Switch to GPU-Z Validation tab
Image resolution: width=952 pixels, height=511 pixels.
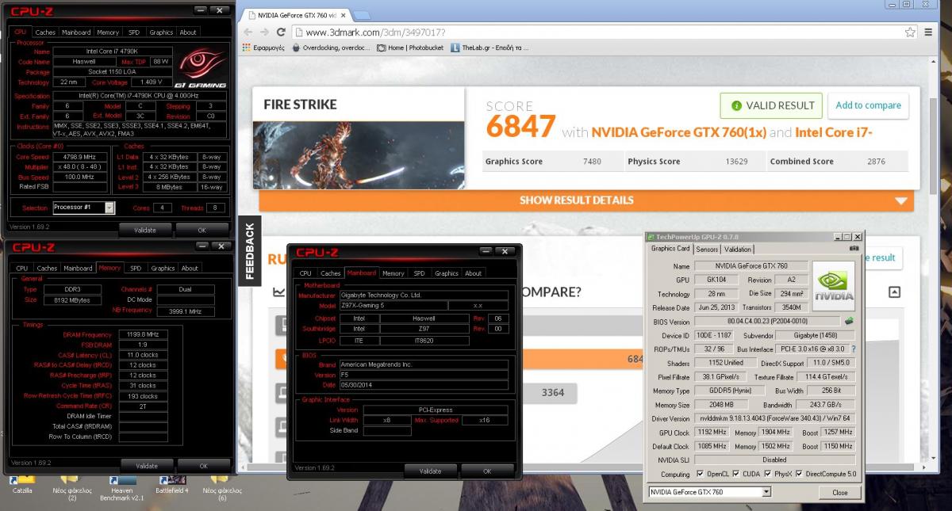coord(738,249)
